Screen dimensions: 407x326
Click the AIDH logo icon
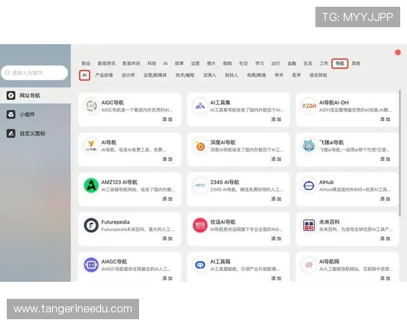pyautogui.click(x=309, y=105)
